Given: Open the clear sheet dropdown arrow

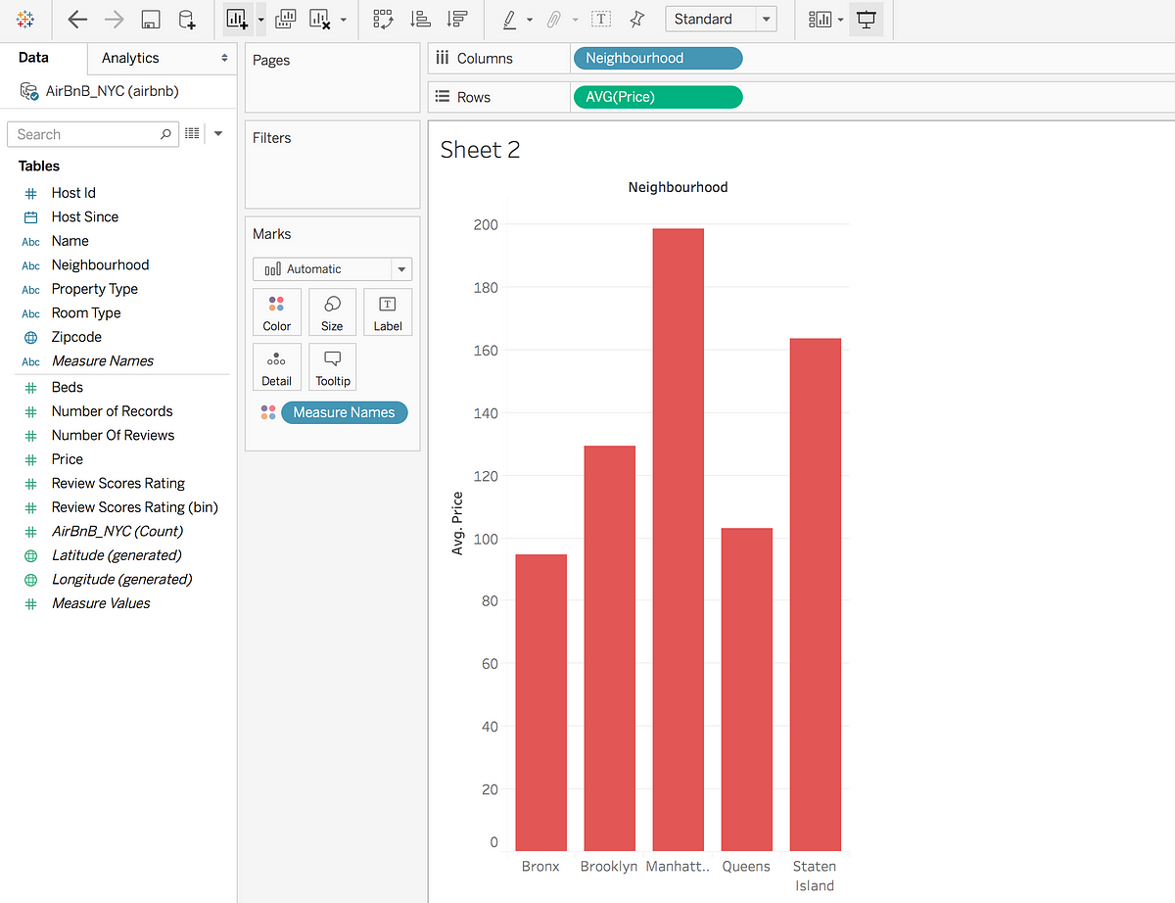Looking at the screenshot, I should point(343,20).
